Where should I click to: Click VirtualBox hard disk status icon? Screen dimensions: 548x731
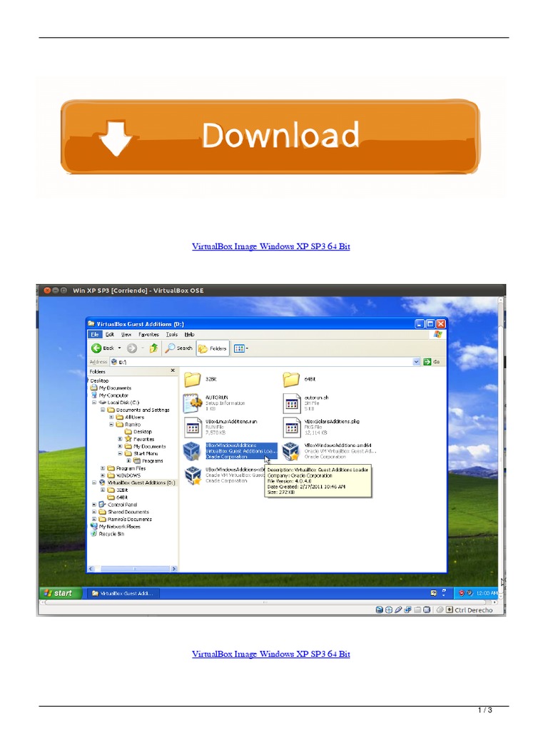click(x=380, y=610)
